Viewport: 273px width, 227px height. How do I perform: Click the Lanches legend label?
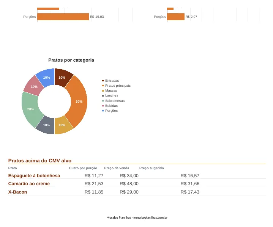coord(112,95)
